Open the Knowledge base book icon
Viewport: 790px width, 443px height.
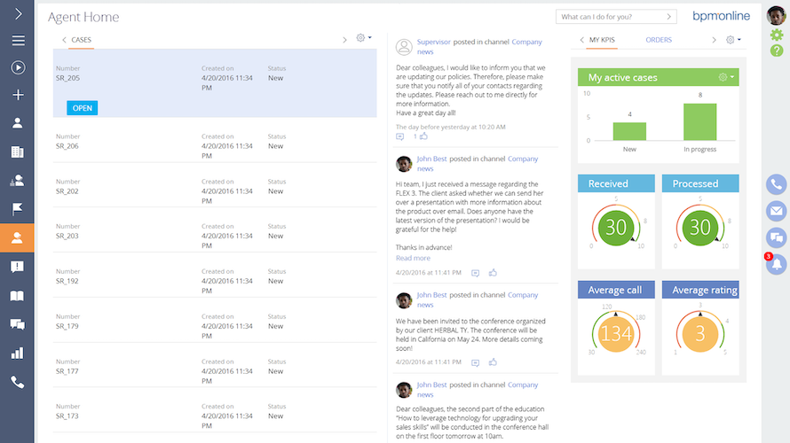click(18, 296)
